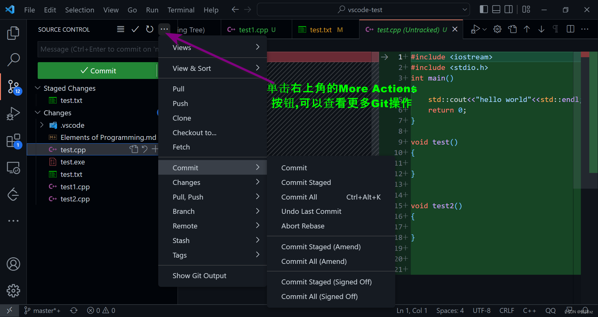Viewport: 598px width, 317px height.
Task: Expand the .vscode folder
Action: pyautogui.click(x=42, y=125)
